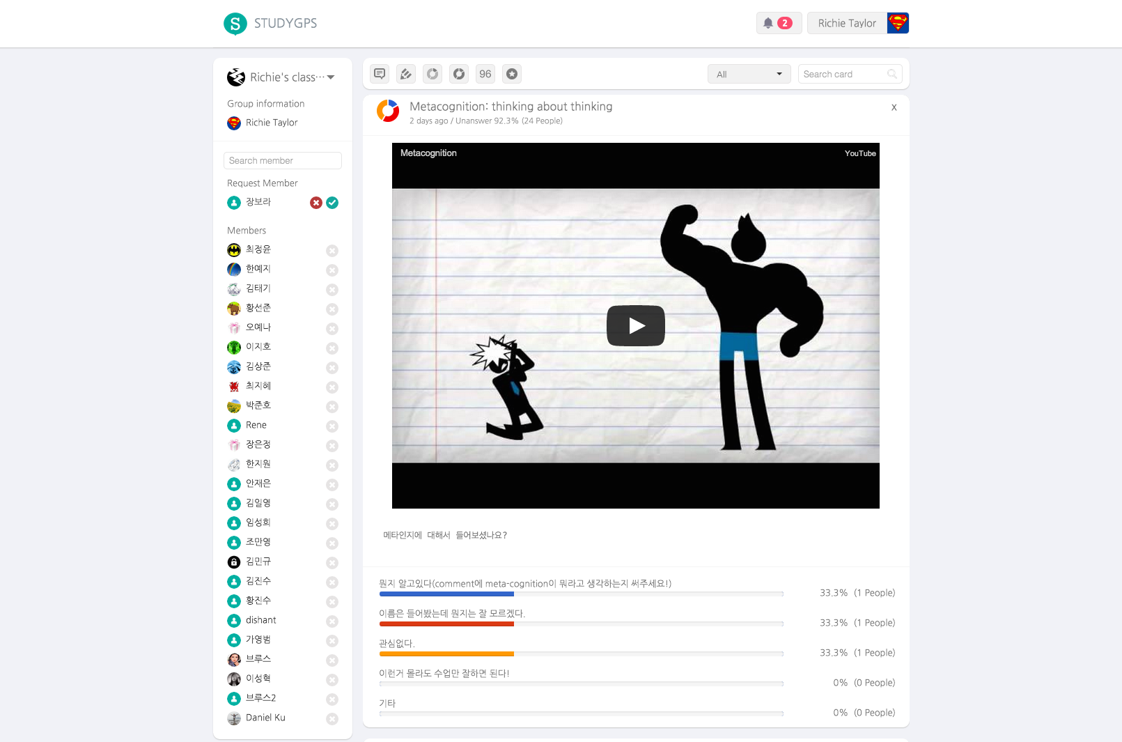Play the Metacognition YouTube video

[636, 325]
